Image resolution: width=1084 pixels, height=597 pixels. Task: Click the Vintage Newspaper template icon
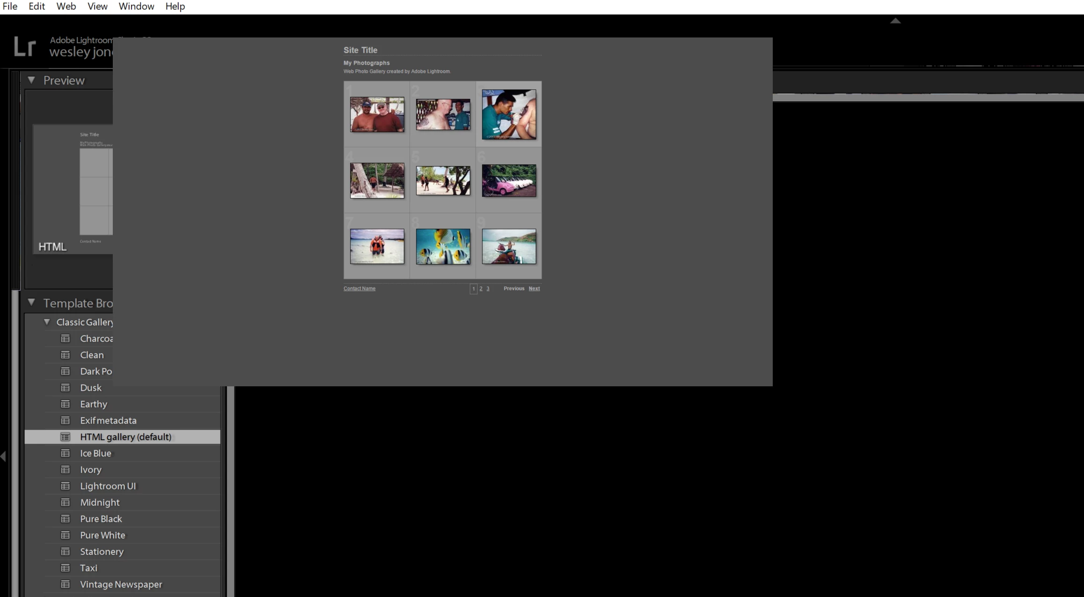tap(65, 584)
